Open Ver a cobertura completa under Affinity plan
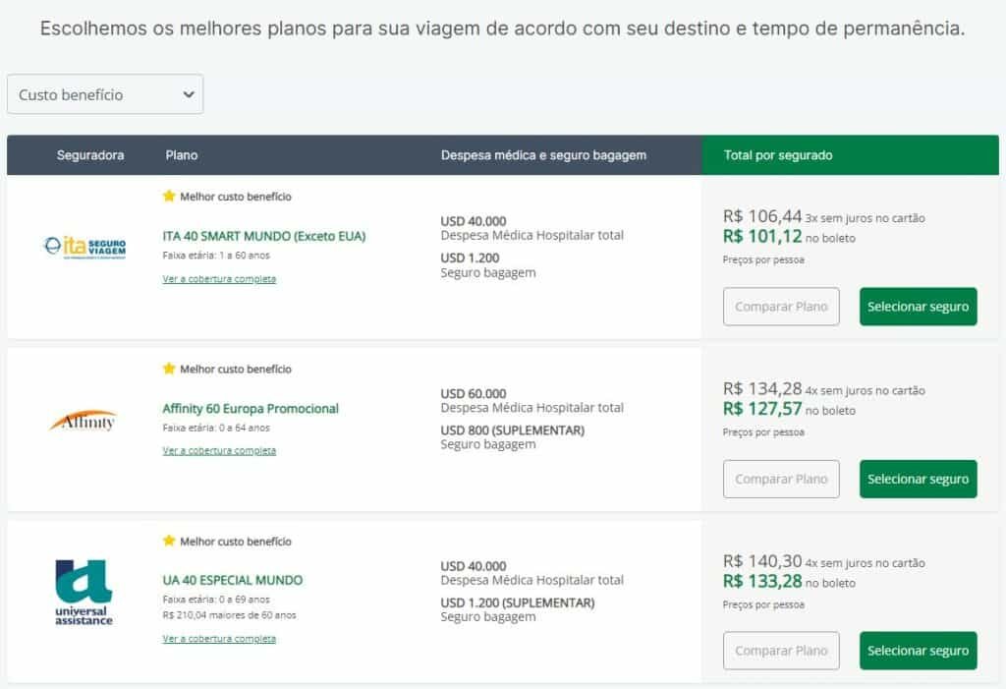The height and width of the screenshot is (689, 1006). 218,451
